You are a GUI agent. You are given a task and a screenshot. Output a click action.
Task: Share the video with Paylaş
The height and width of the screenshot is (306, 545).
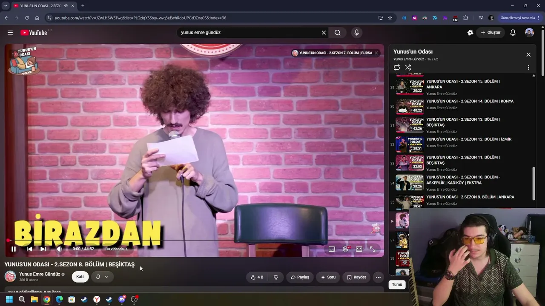tap(300, 277)
